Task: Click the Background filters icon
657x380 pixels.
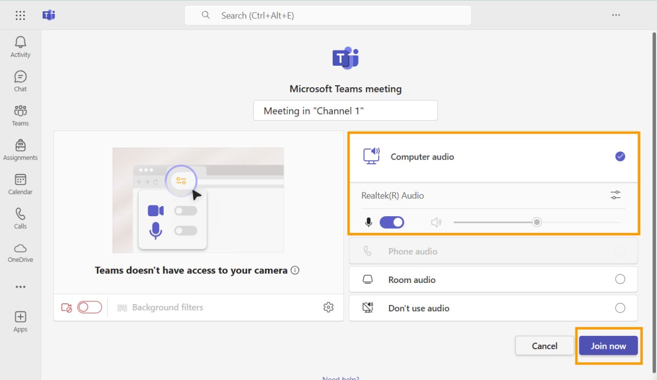Action: coord(122,308)
